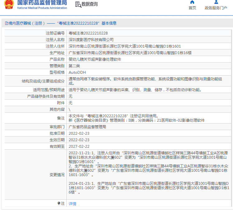Select product name 婴幼儿髋关节超声影像处理软件
This screenshot has height=210, width=233.
pyautogui.click(x=95, y=59)
